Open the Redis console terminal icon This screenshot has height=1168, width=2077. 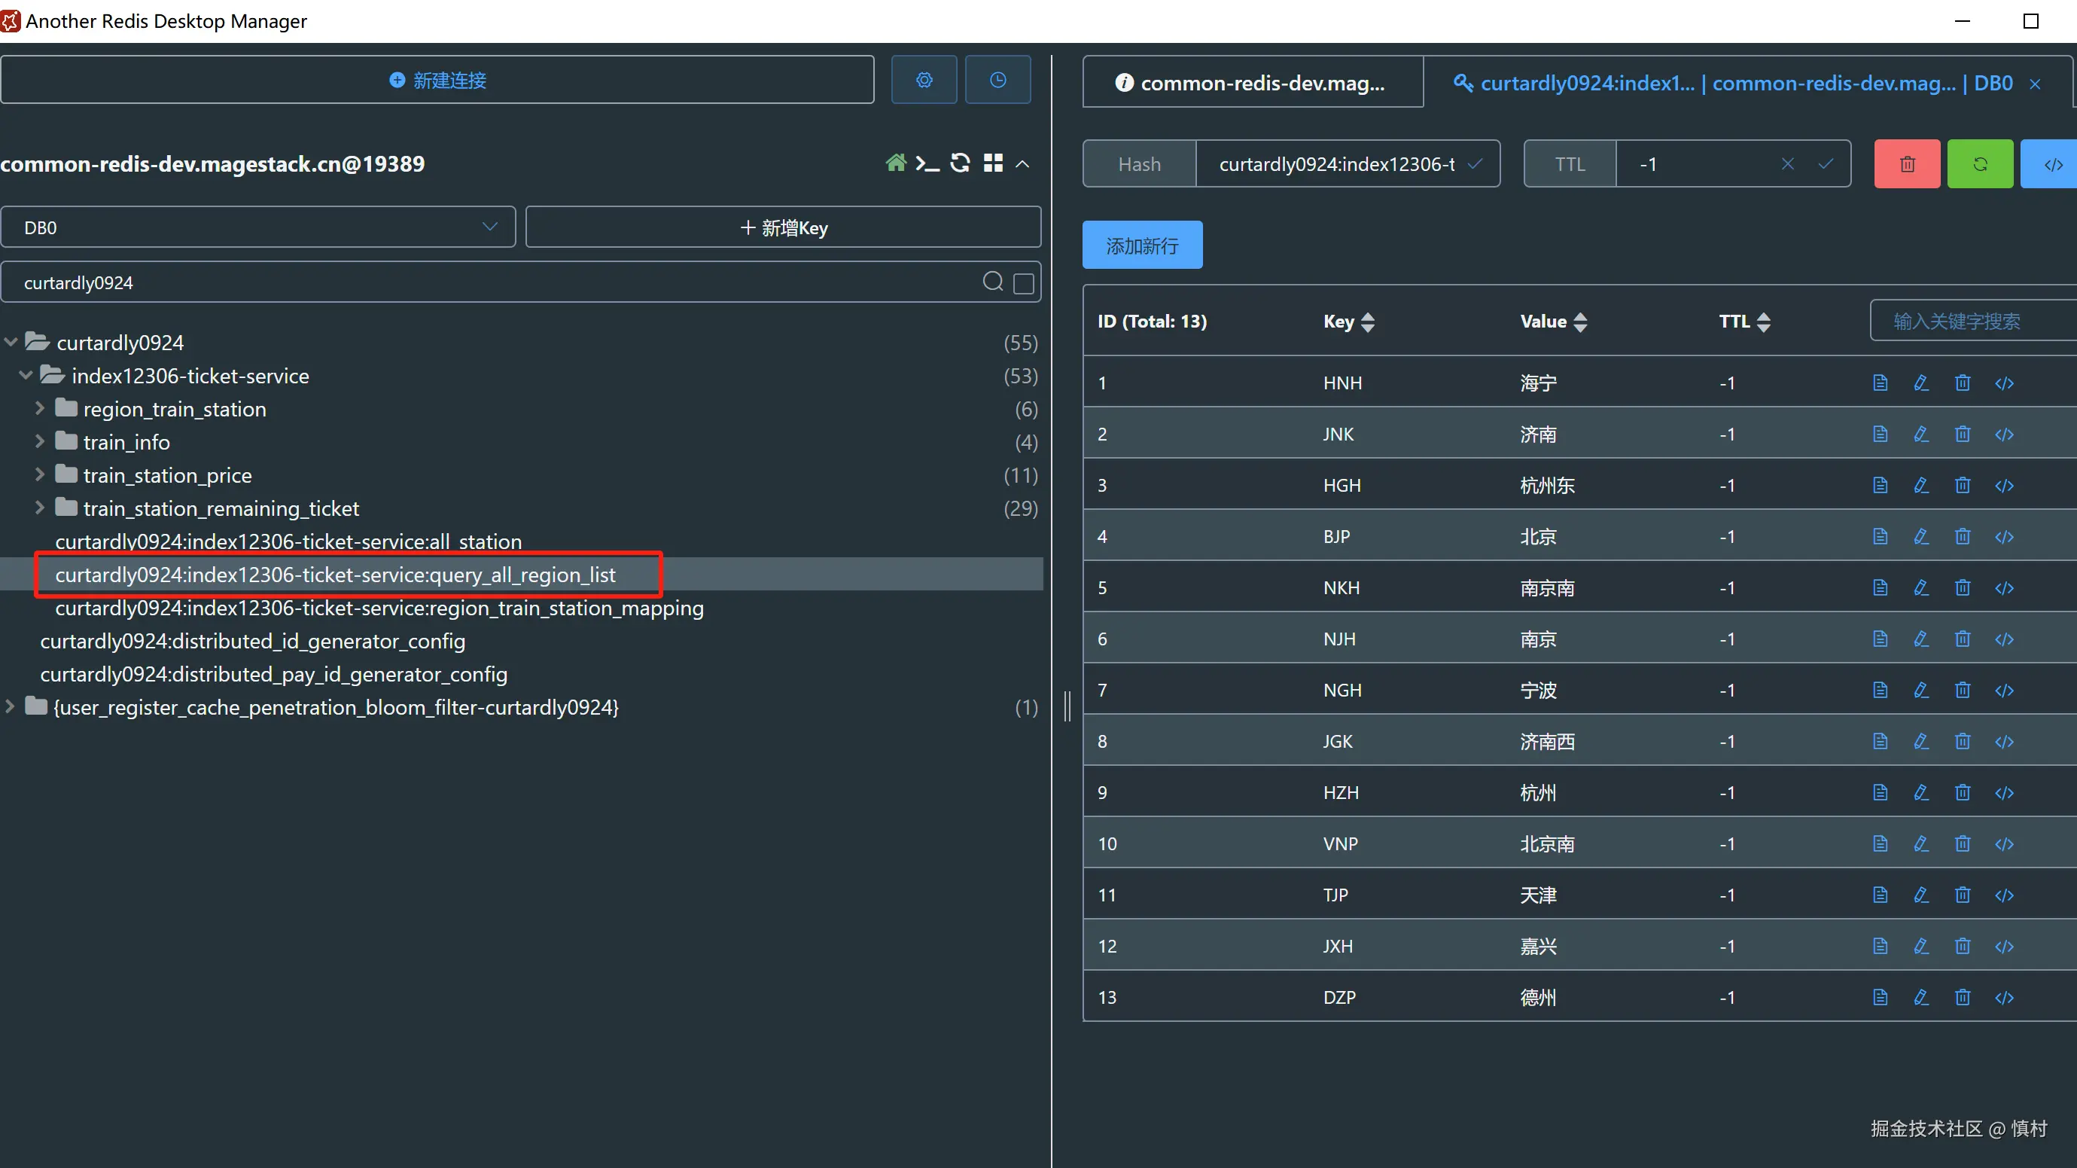point(927,163)
